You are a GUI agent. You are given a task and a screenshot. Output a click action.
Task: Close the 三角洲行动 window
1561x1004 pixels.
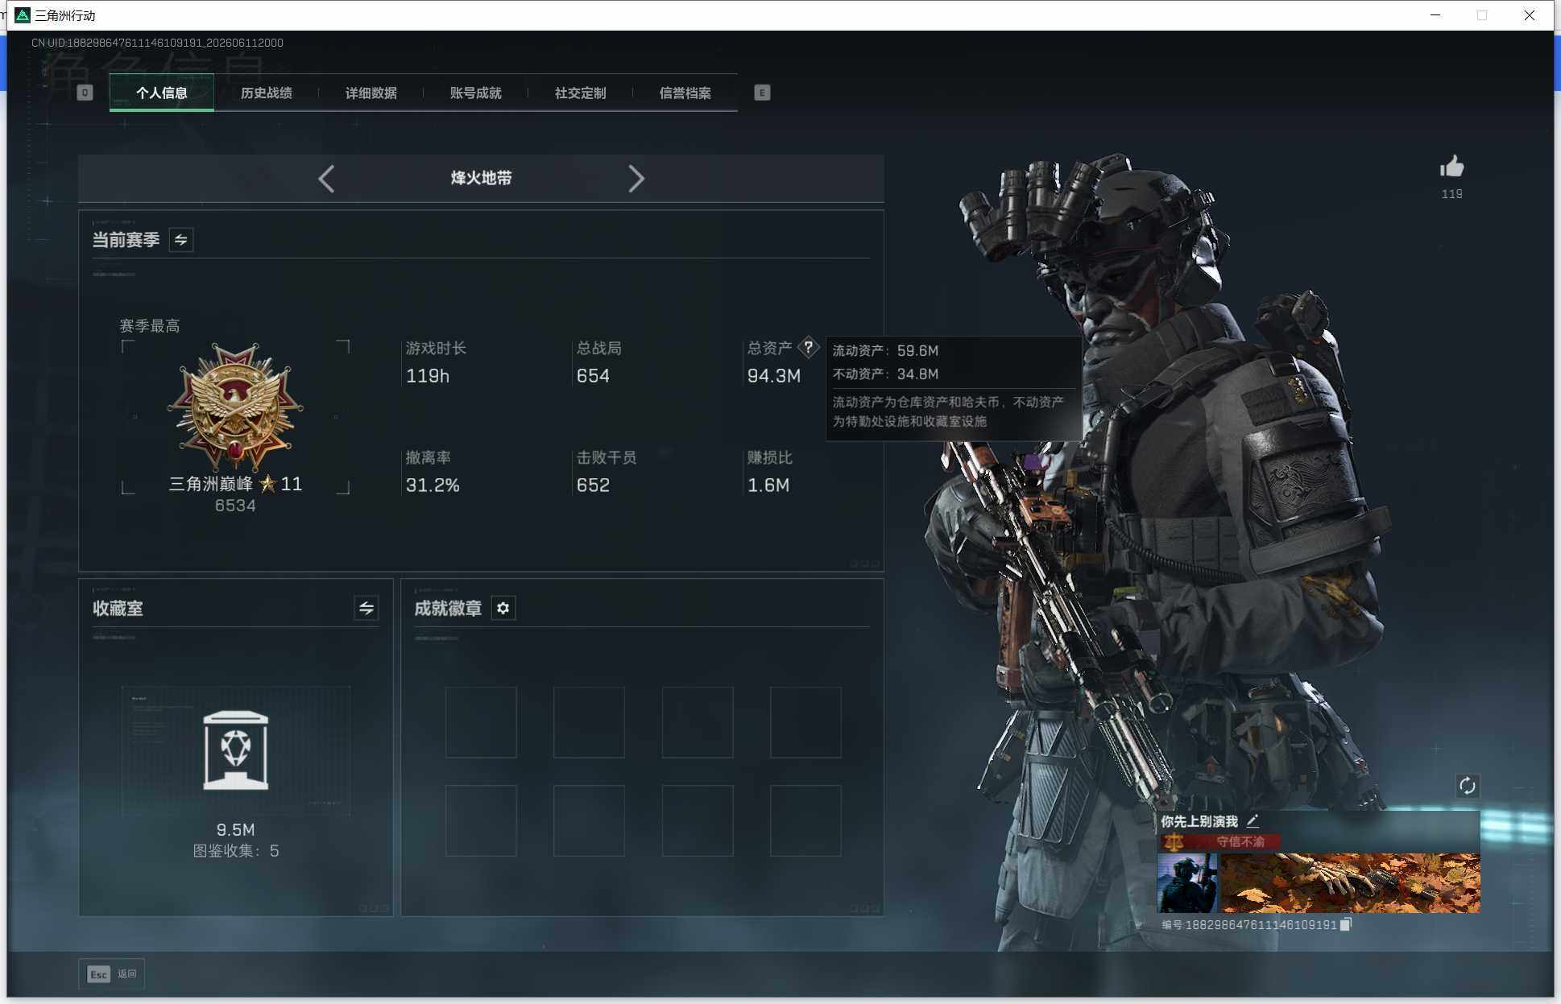tap(1530, 15)
